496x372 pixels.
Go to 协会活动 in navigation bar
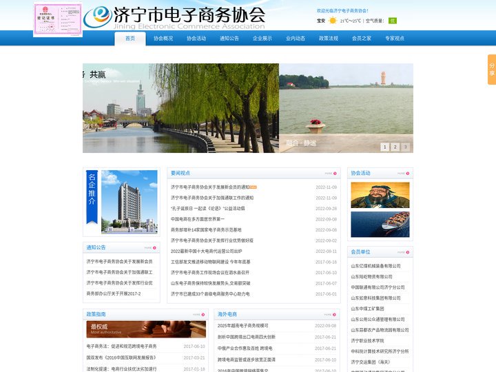(196, 39)
